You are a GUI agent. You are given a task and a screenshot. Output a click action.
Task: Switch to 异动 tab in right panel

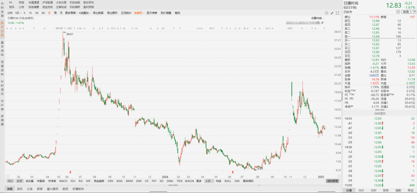pos(410,190)
